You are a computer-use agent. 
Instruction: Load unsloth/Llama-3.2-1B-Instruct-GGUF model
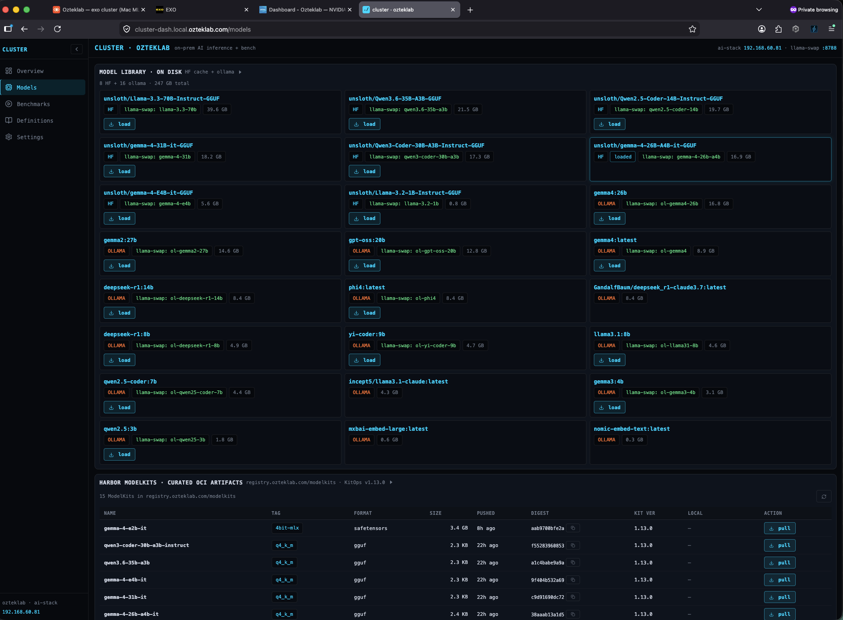364,219
